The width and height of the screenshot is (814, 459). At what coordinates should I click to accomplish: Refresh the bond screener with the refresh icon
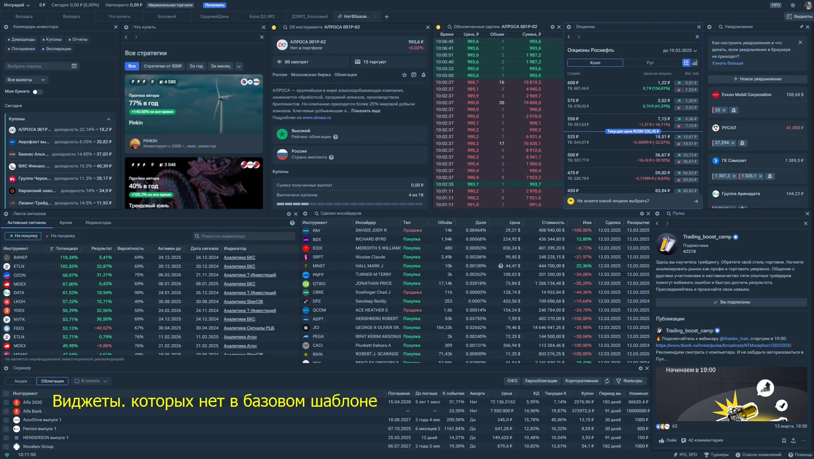coord(607,381)
